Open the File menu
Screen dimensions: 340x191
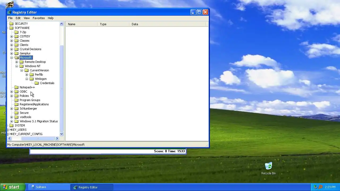pyautogui.click(x=10, y=18)
